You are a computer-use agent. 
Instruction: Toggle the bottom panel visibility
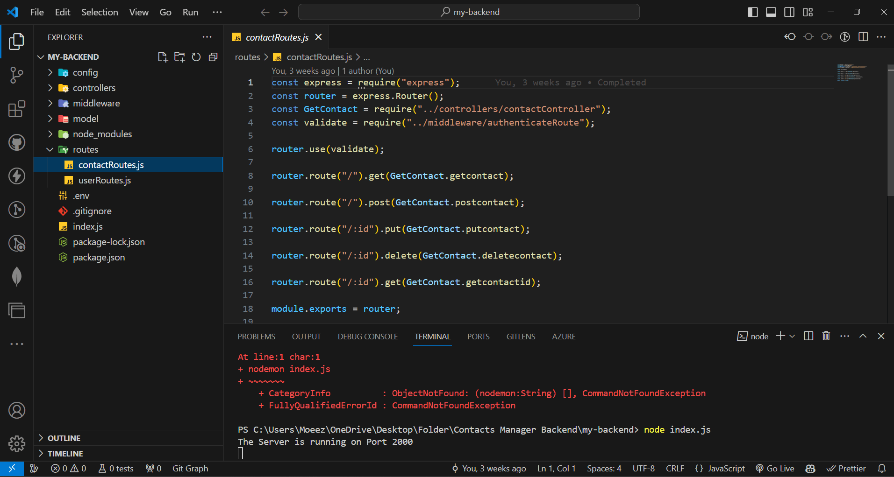click(771, 12)
